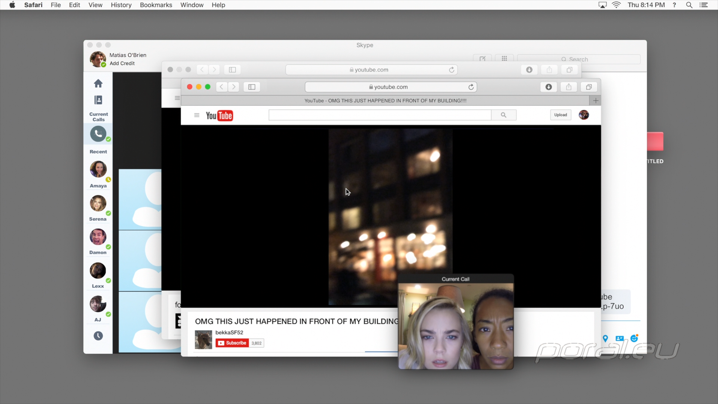718x404 pixels.
Task: Open the Window menu
Action: click(x=192, y=5)
